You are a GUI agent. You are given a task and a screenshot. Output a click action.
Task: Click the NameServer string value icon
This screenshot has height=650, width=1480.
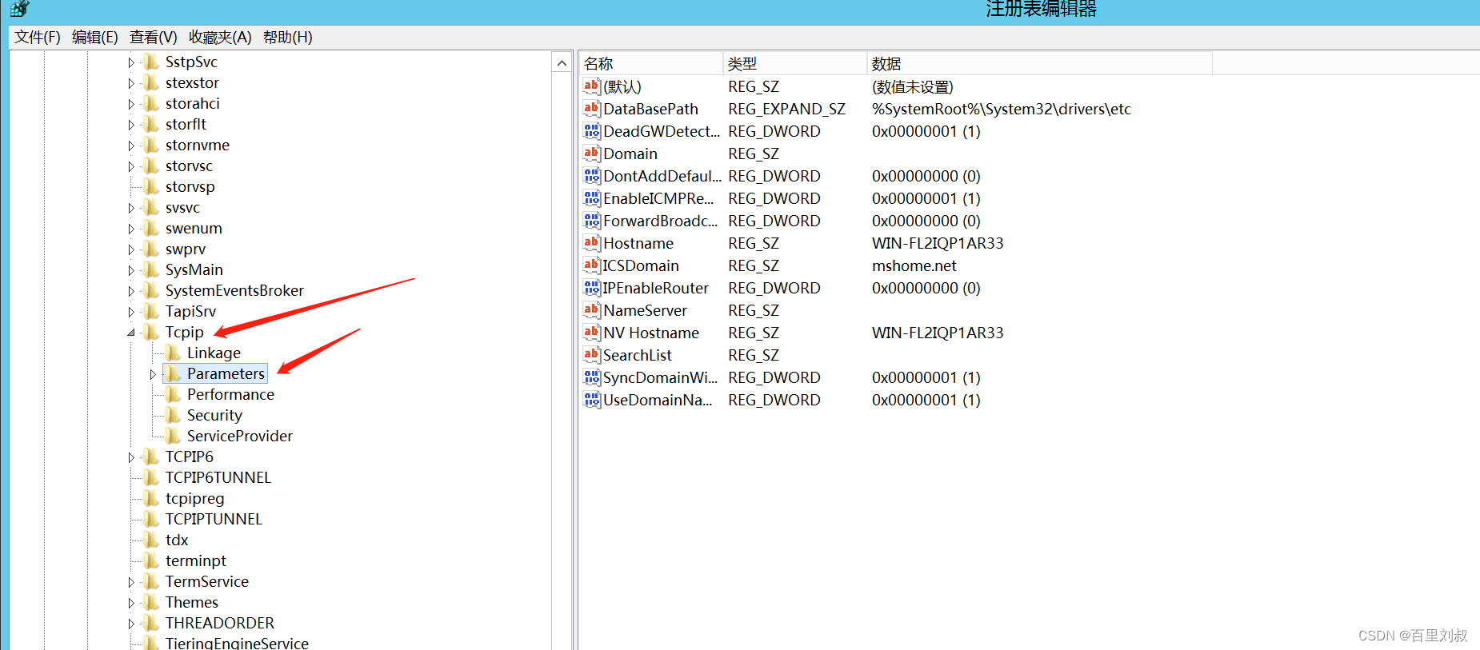(x=591, y=310)
